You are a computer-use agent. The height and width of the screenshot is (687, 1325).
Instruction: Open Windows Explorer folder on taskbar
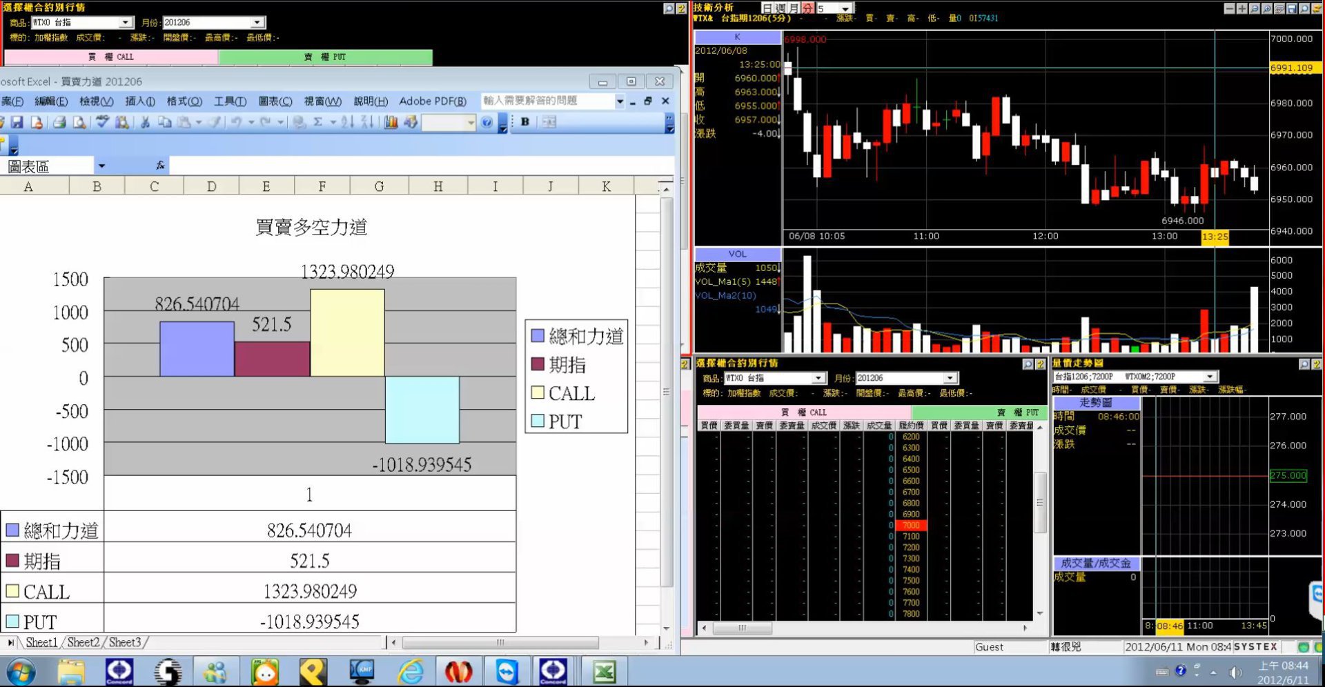click(71, 672)
